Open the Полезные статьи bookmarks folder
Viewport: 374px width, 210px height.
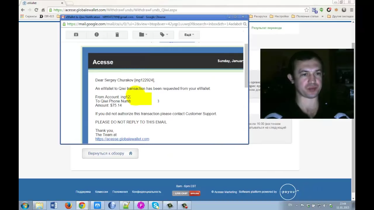tap(305, 16)
